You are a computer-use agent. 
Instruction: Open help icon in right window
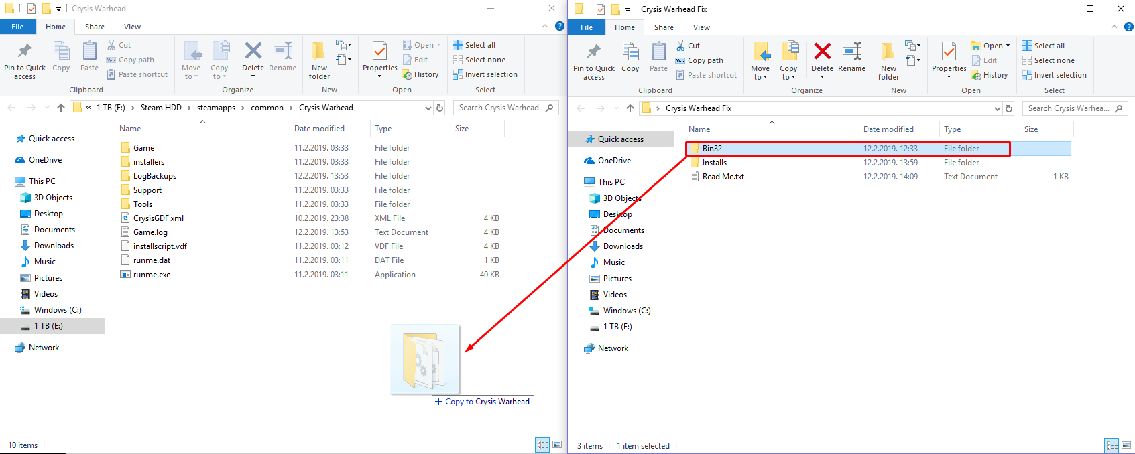coord(1128,27)
